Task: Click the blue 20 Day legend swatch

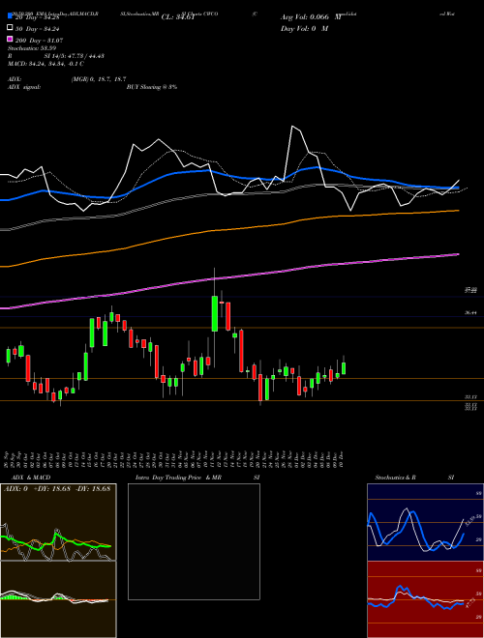Action: pyautogui.click(x=10, y=16)
